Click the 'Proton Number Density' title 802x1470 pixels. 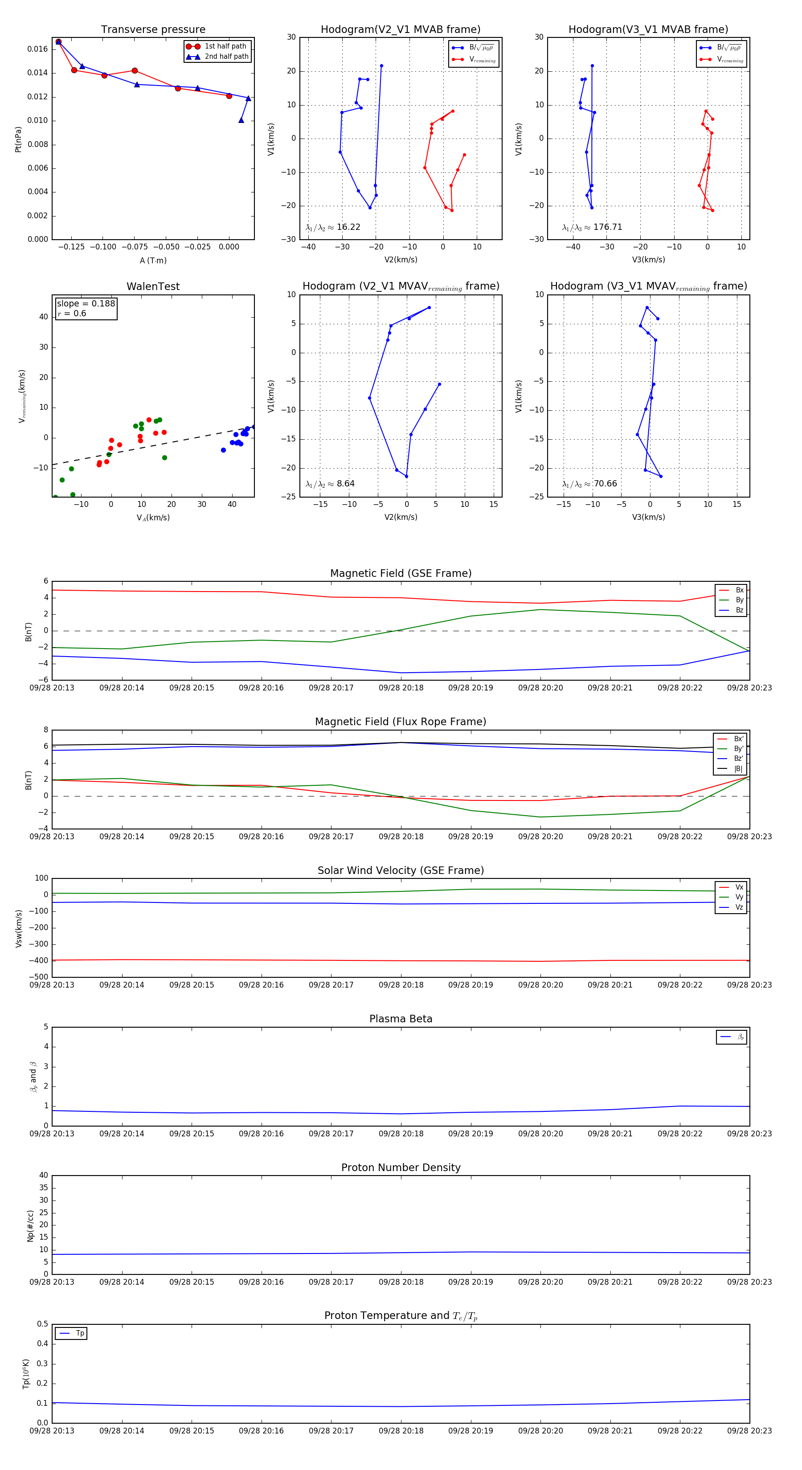click(401, 1168)
